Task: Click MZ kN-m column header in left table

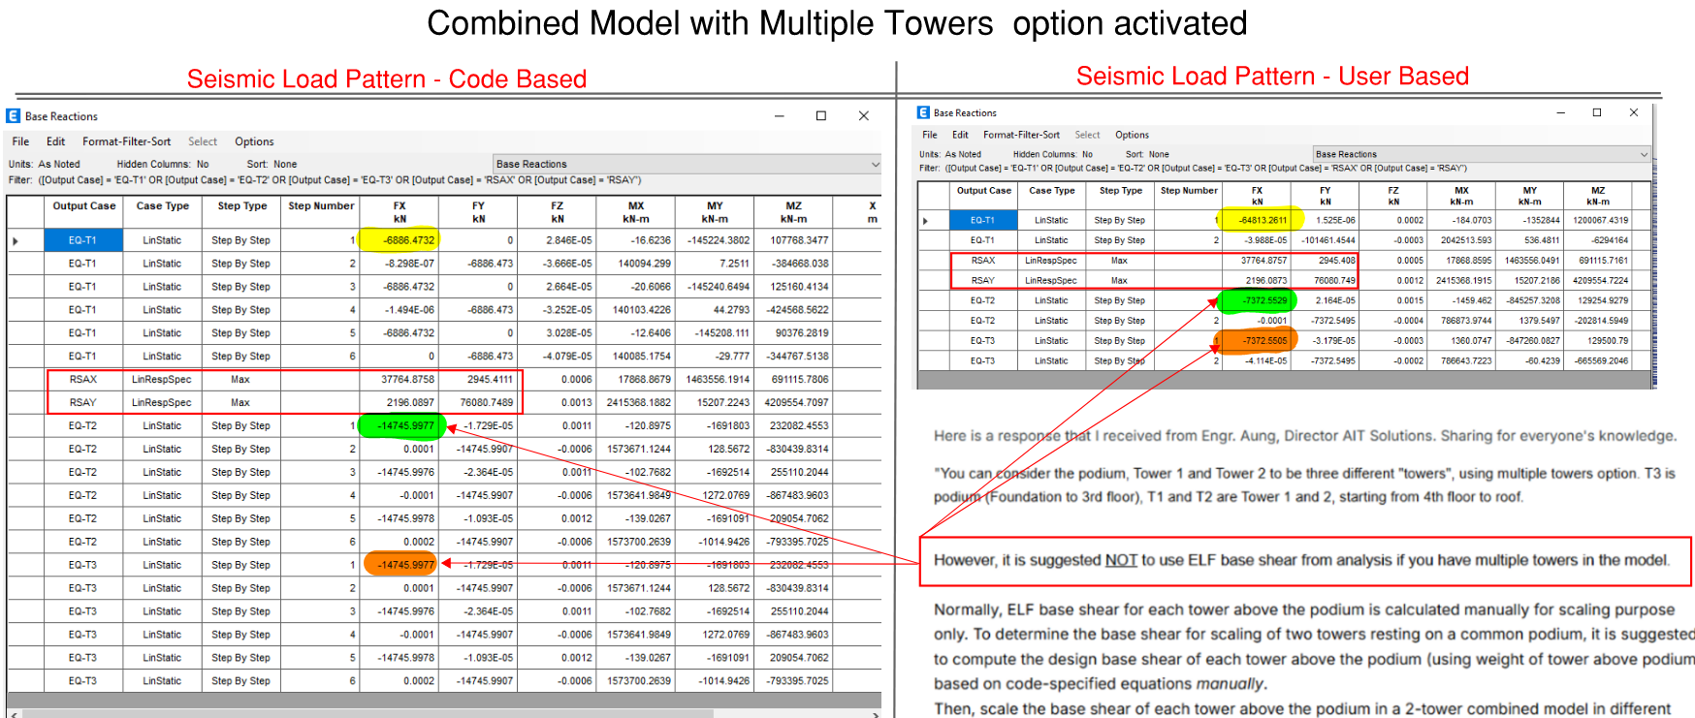Action: (x=794, y=211)
